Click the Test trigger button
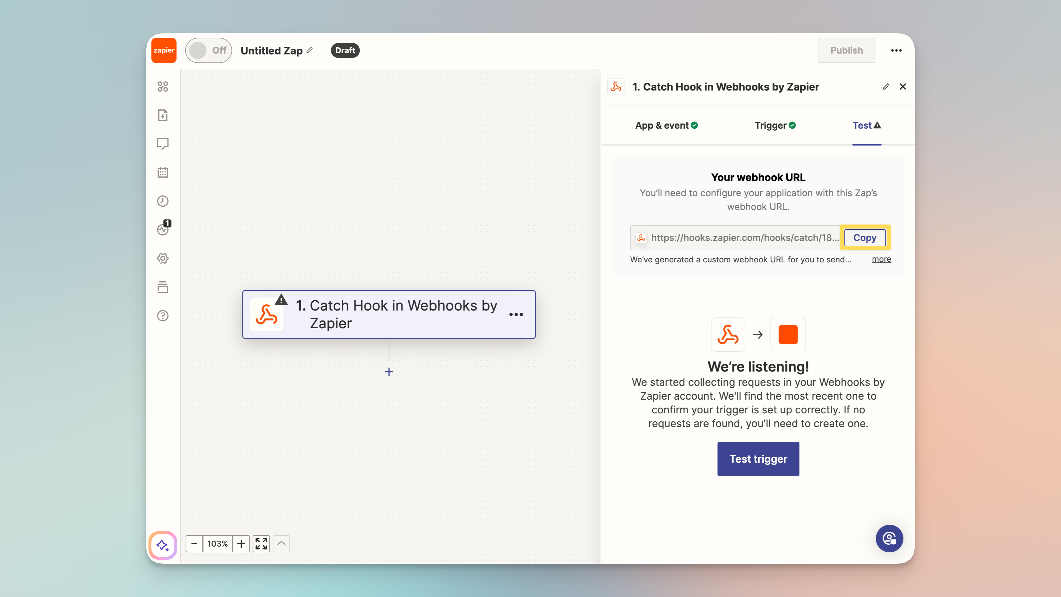 click(758, 459)
